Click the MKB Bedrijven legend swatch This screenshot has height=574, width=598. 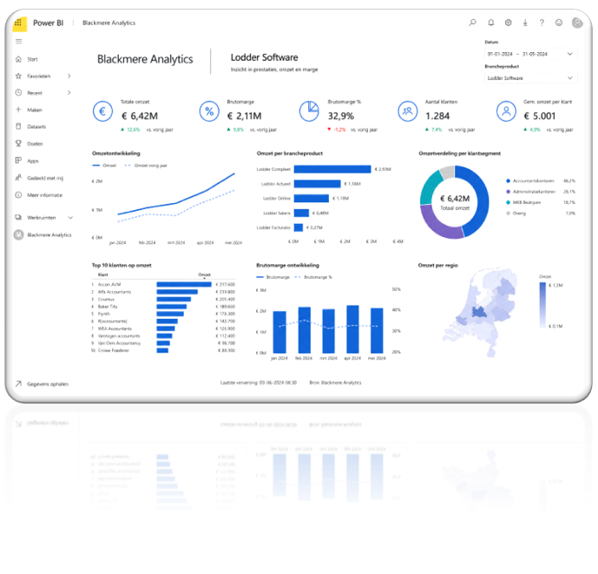[508, 202]
